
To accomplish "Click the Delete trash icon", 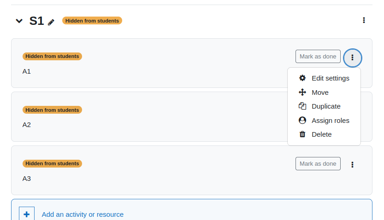I will click(x=302, y=134).
